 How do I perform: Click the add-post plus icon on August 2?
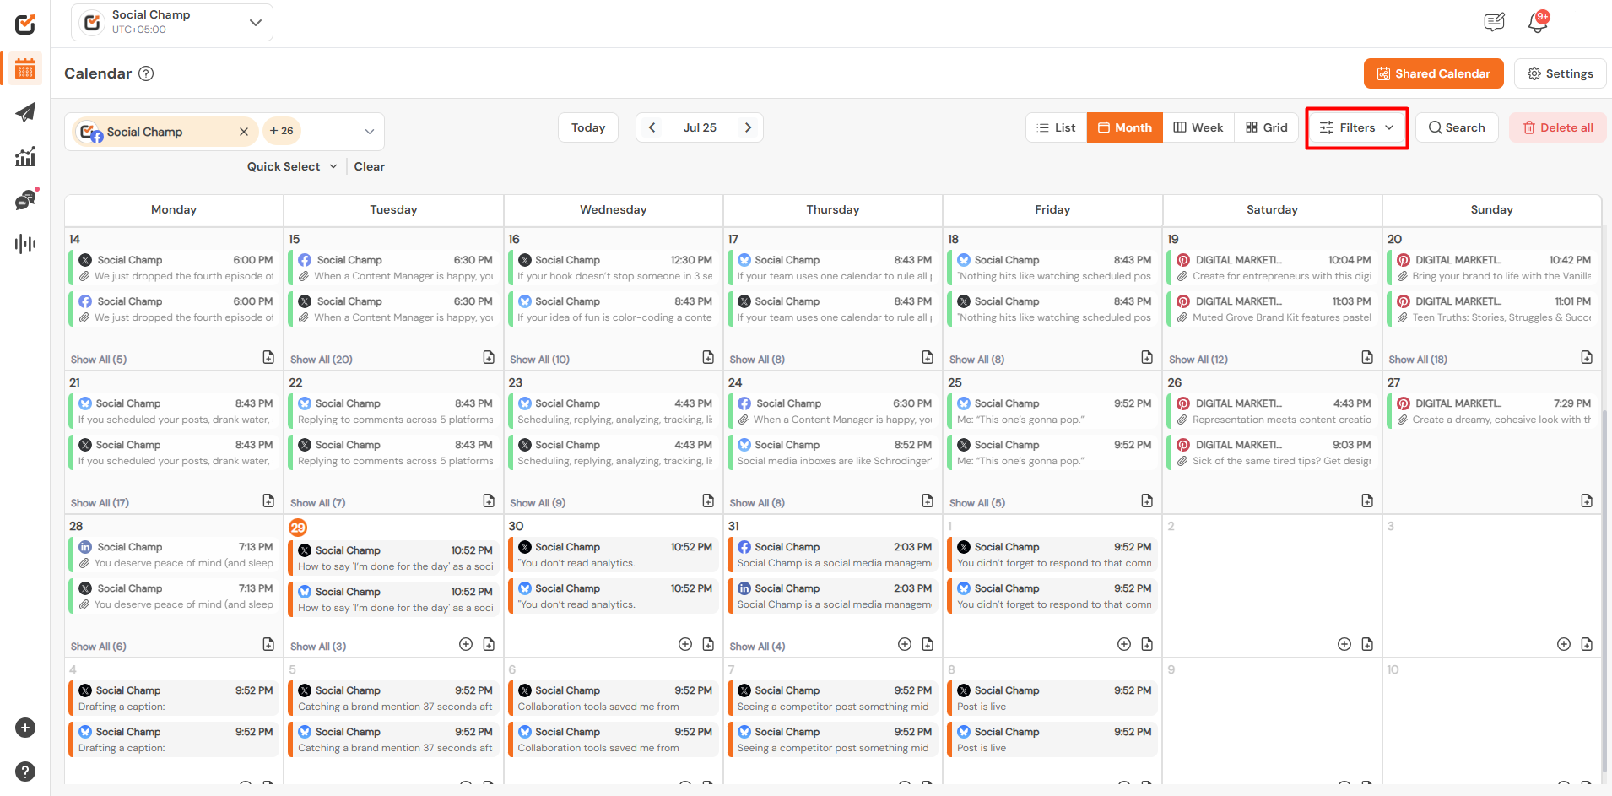[x=1344, y=644]
